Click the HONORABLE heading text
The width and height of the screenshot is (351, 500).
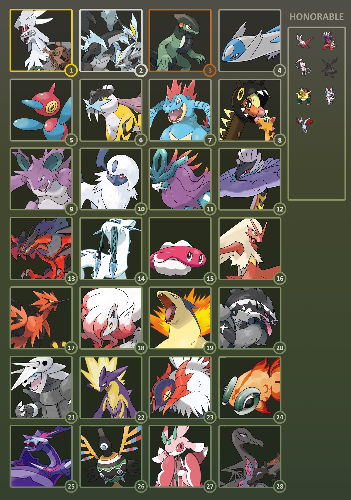pos(316,17)
